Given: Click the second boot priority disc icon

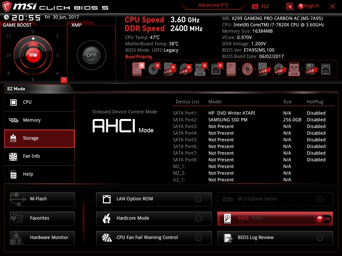Looking at the screenshot, I should [154, 69].
